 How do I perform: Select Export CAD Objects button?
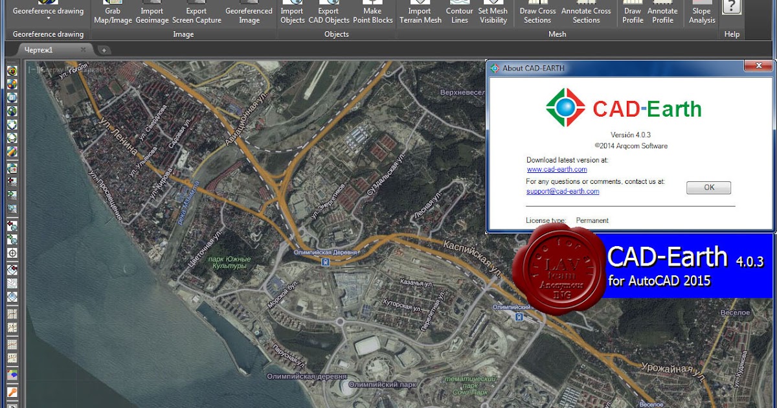(328, 13)
